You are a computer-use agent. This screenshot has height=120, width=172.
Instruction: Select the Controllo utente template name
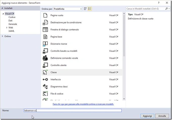click(x=58, y=65)
